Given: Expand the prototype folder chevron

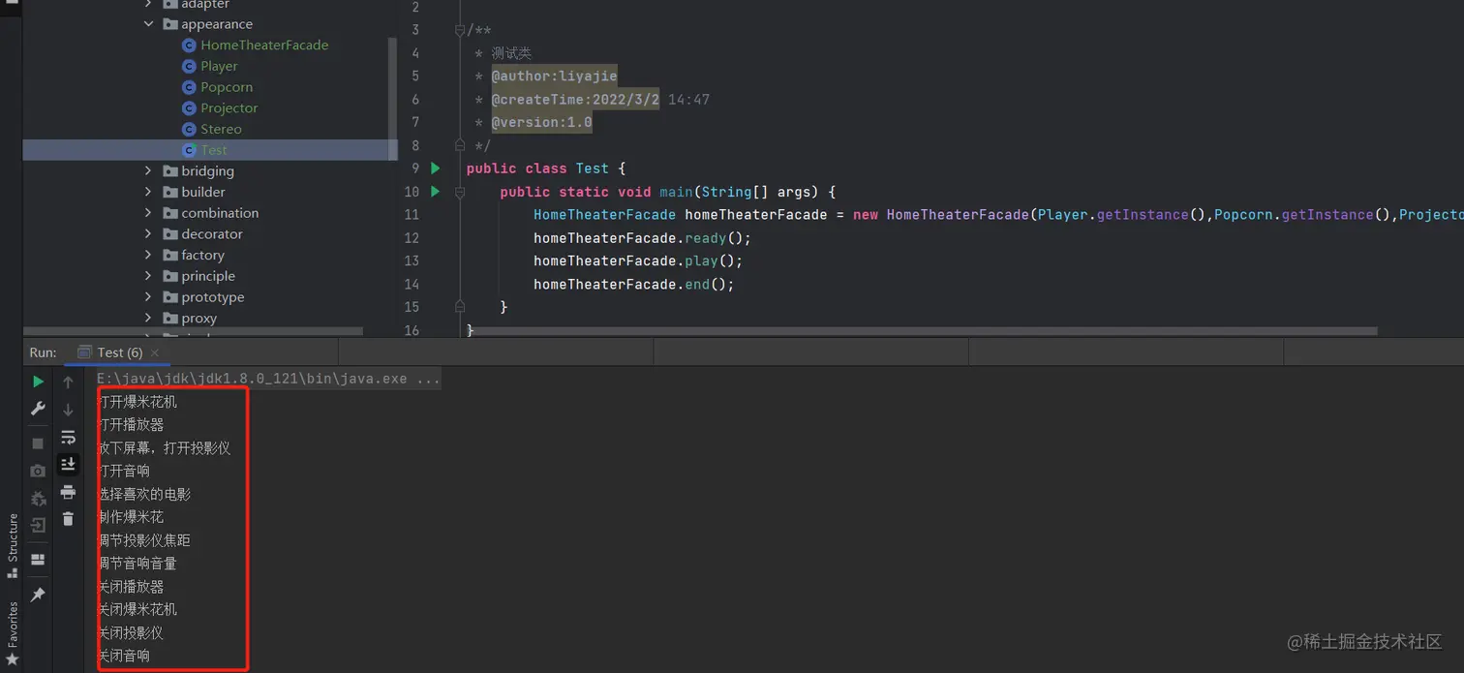Looking at the screenshot, I should pos(148,297).
